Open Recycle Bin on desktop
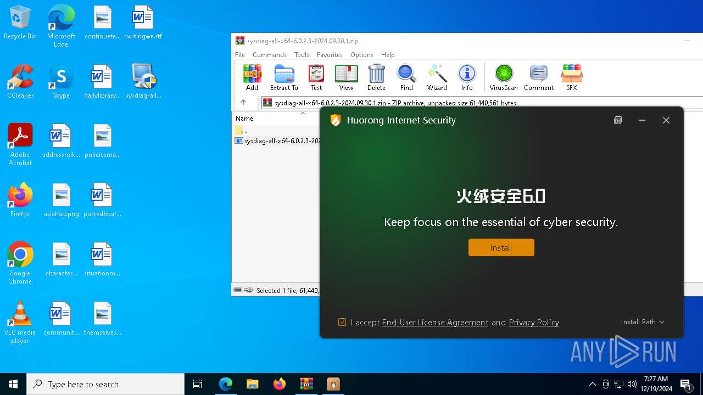The height and width of the screenshot is (395, 703). click(20, 23)
